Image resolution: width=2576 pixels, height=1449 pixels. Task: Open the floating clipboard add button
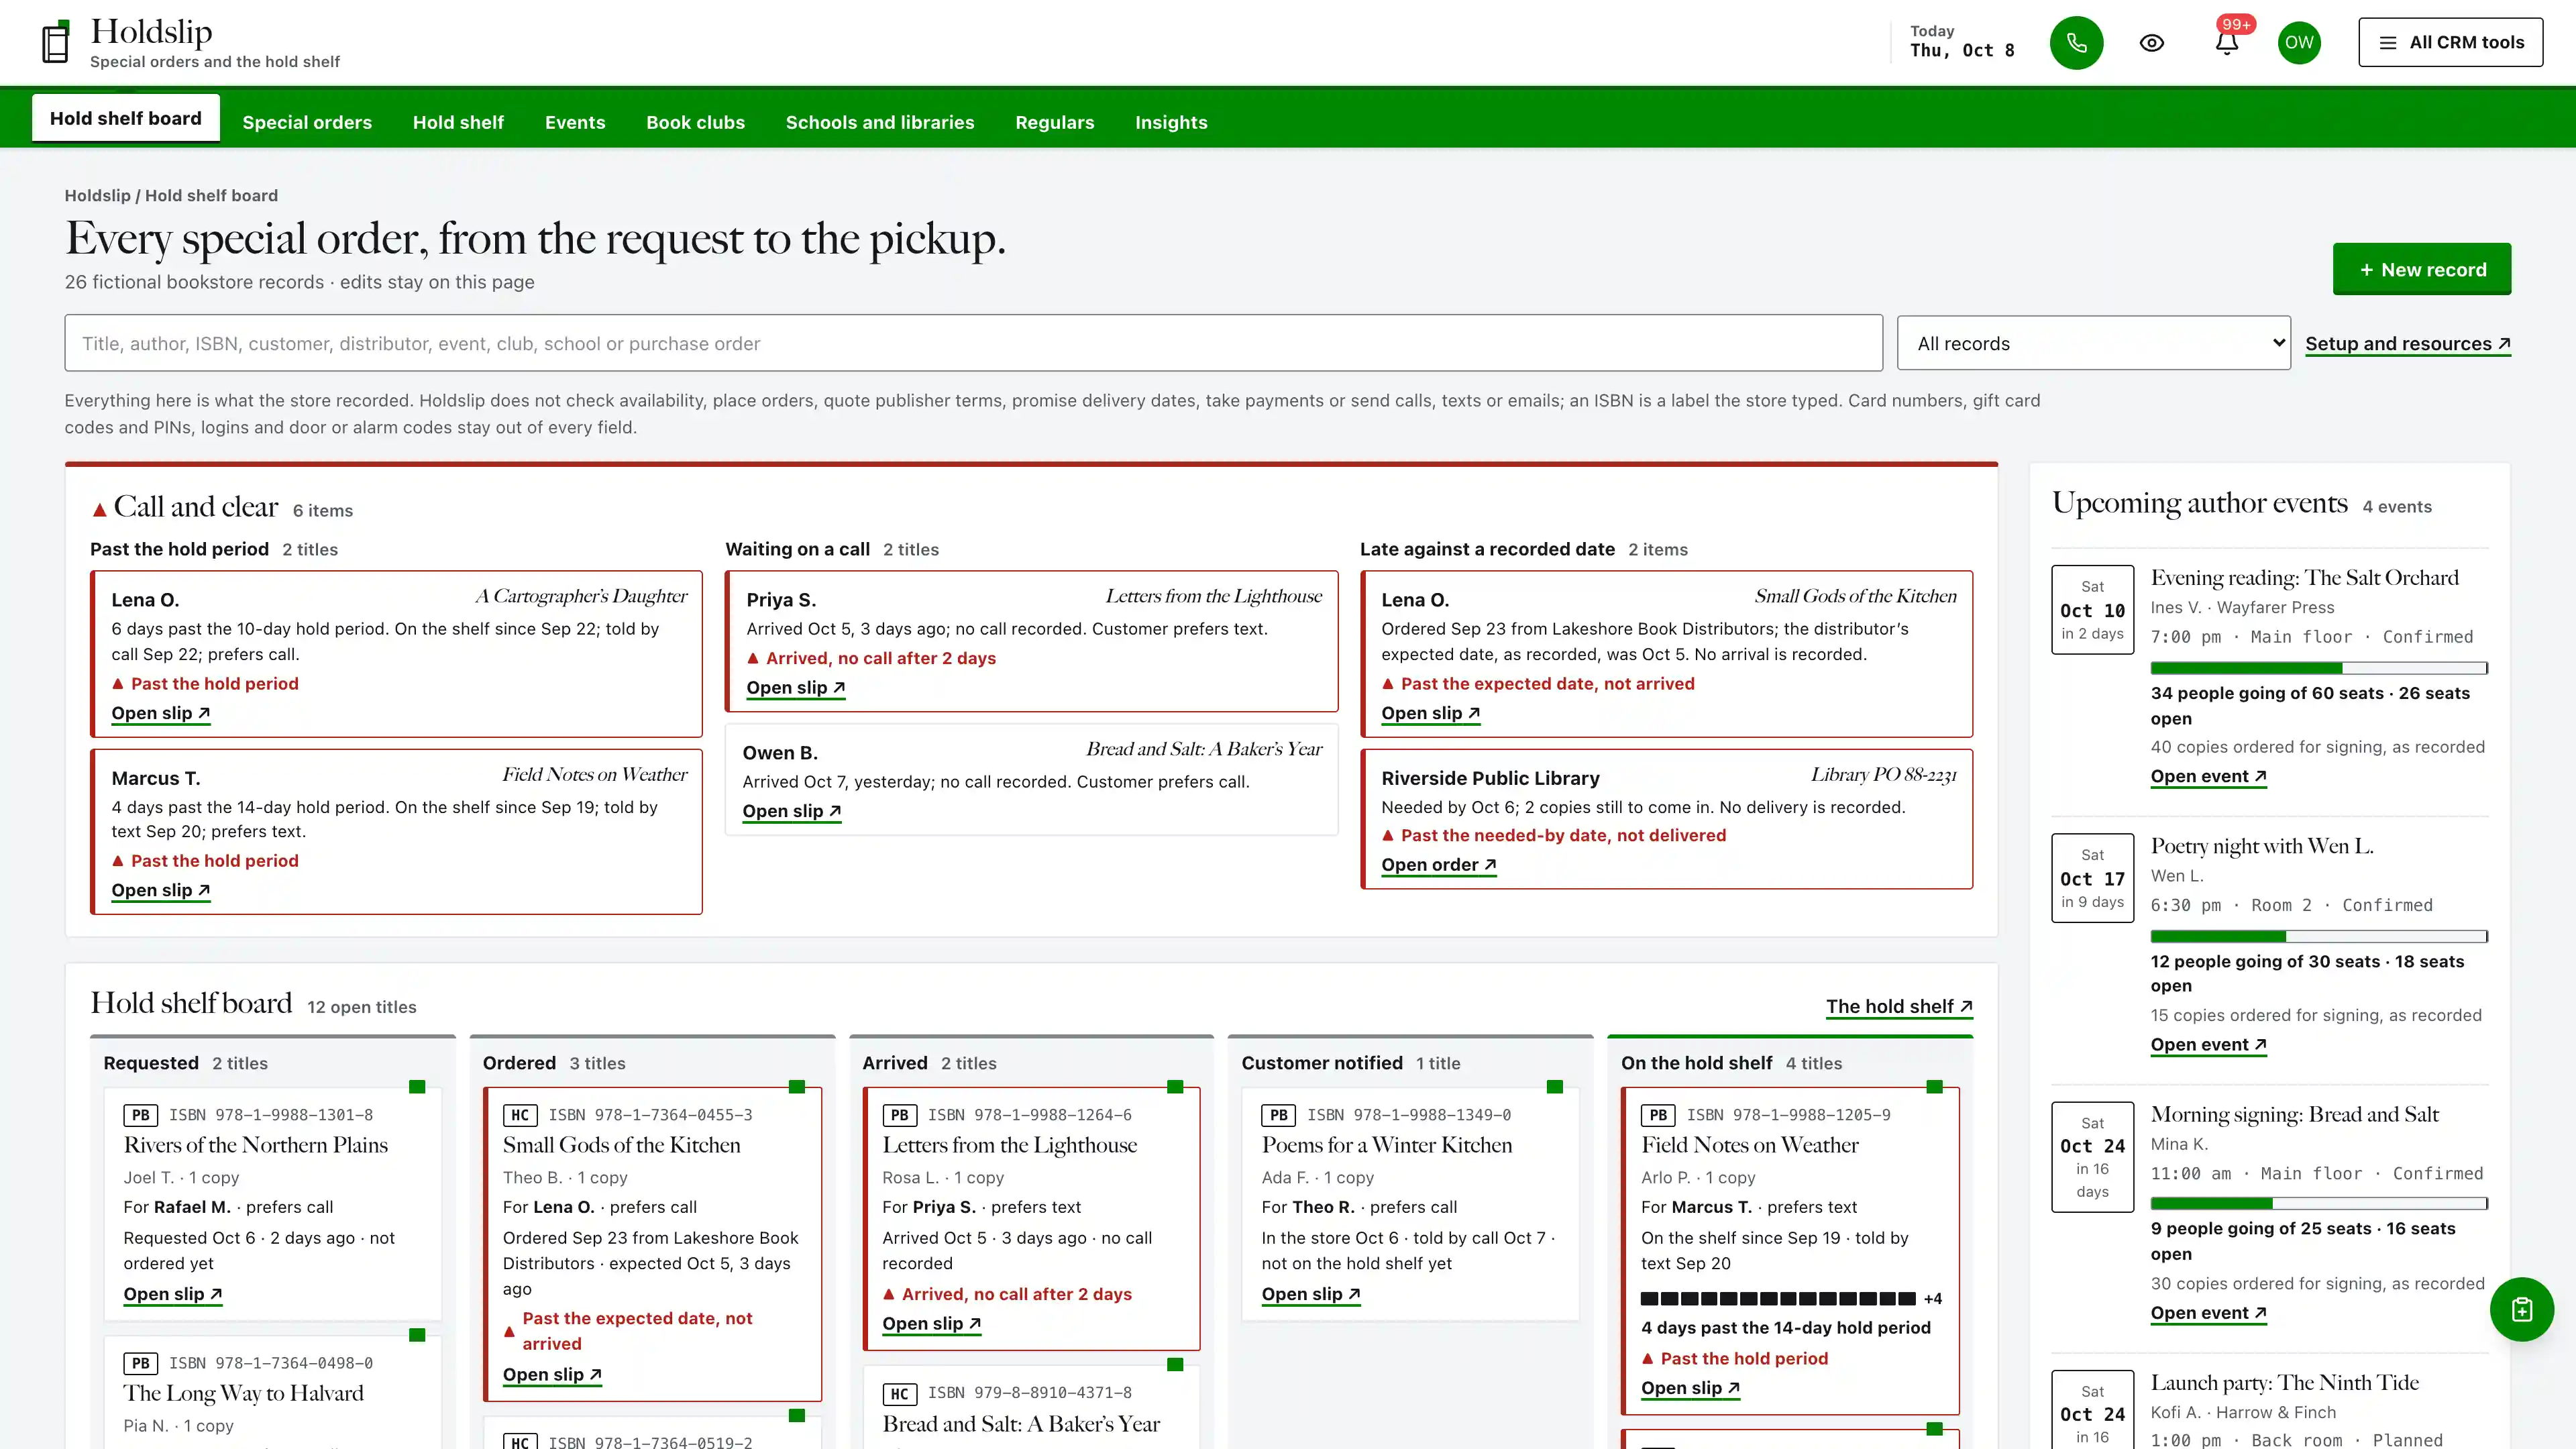tap(2521, 1309)
